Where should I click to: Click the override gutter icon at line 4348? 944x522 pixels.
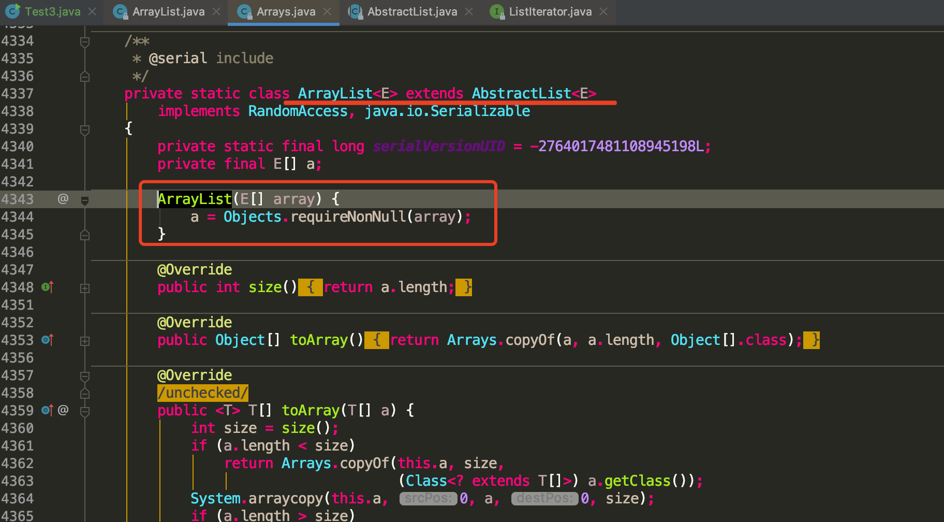pos(47,287)
